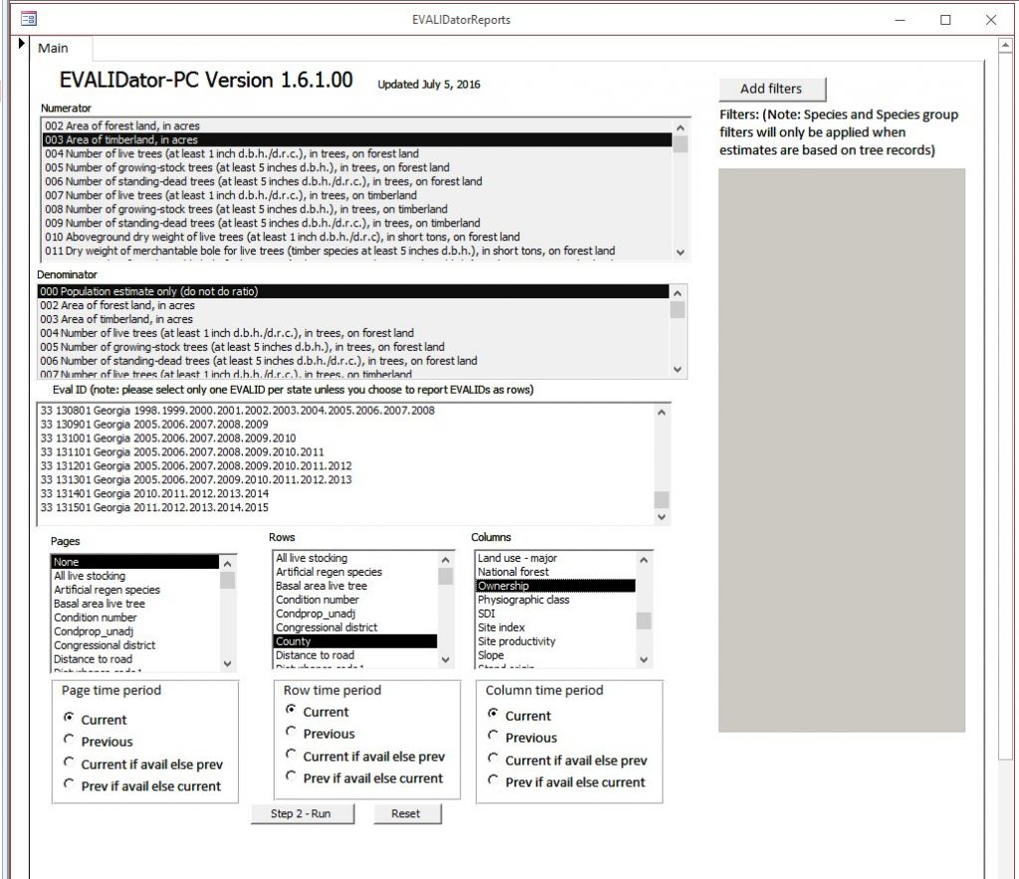This screenshot has width=1019, height=879.
Task: Select Previous for Column time period
Action: (493, 736)
